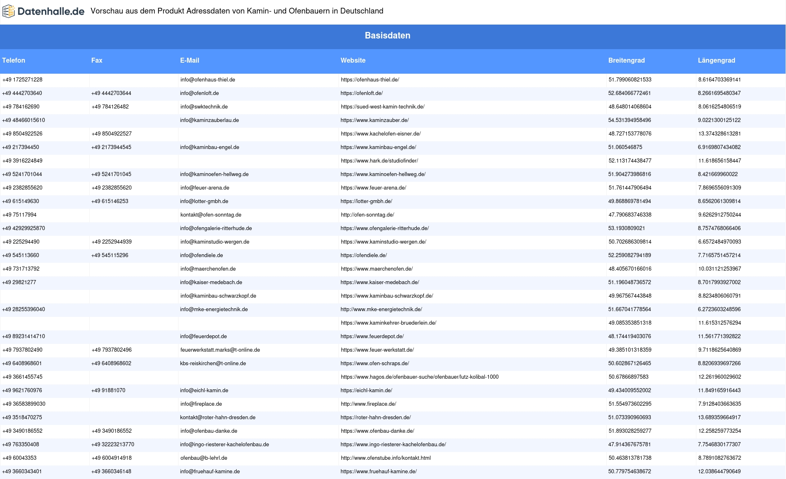Click the Basisdaten section header
This screenshot has height=479, width=786.
[388, 36]
